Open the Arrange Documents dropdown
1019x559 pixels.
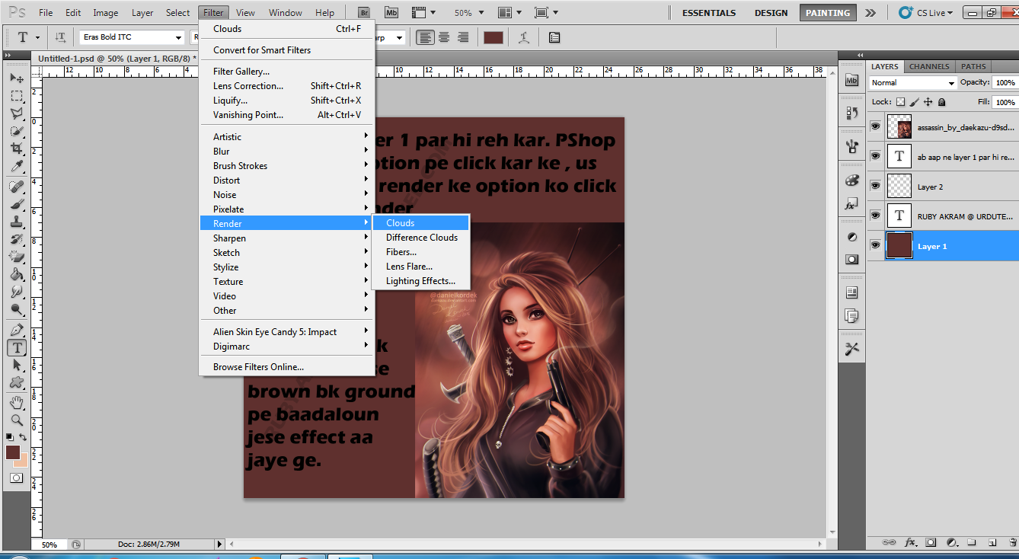(510, 13)
